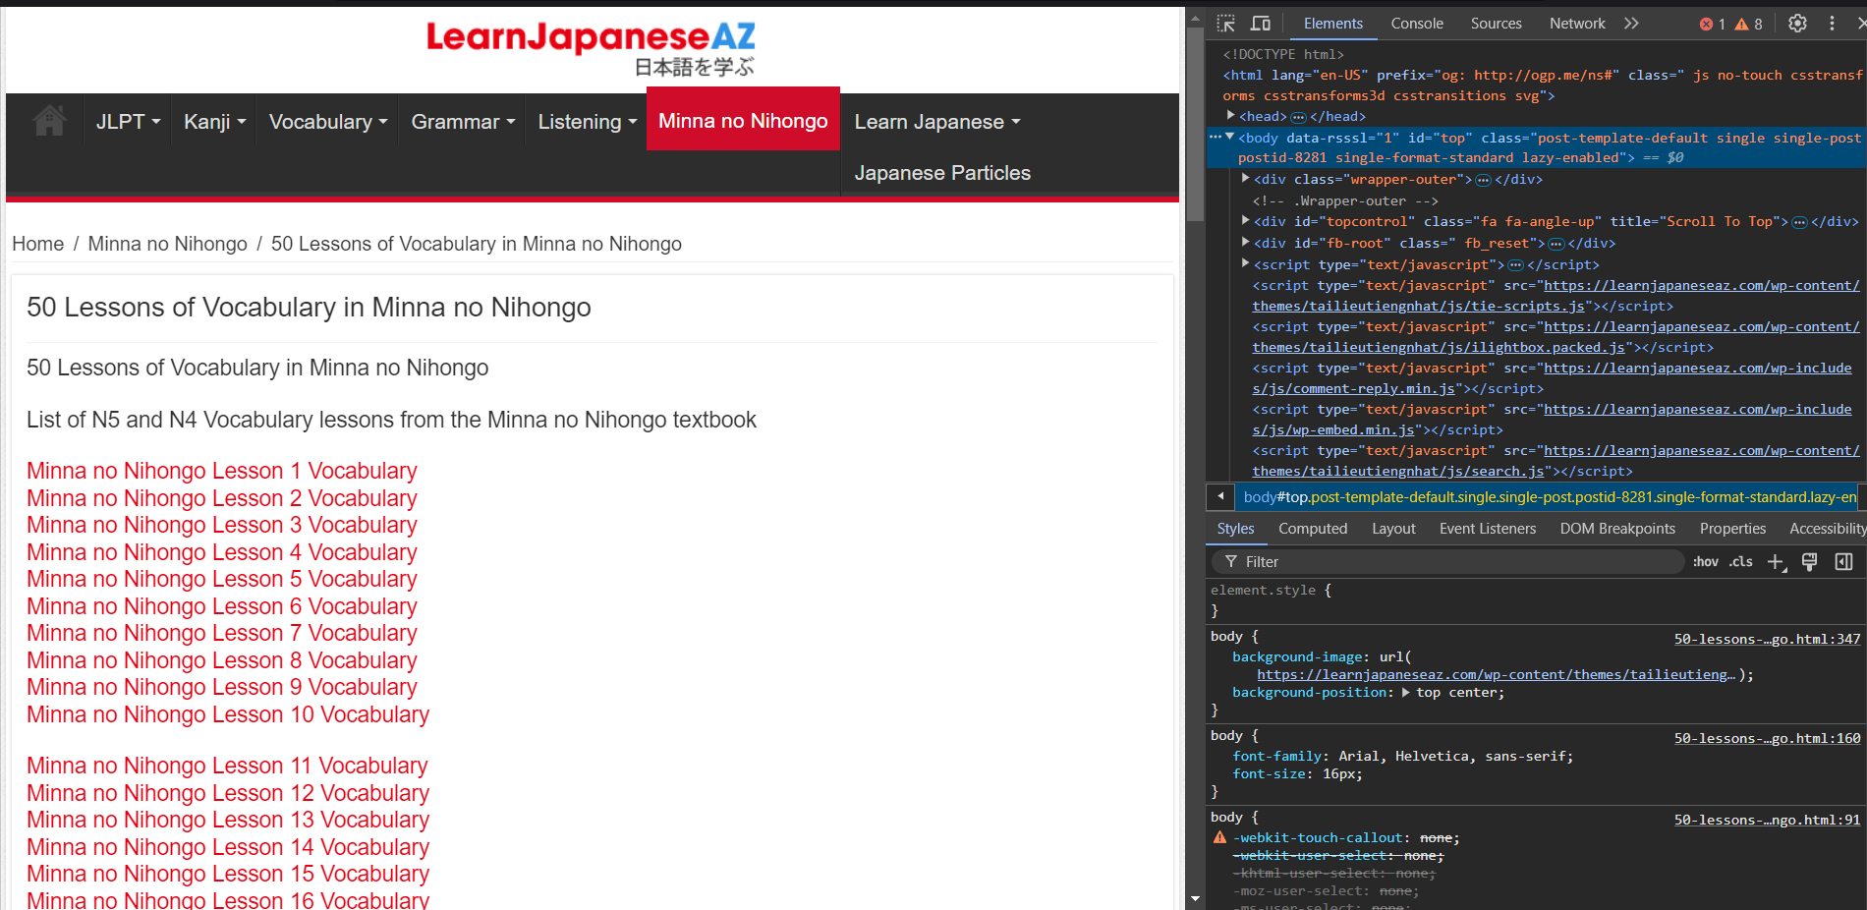The width and height of the screenshot is (1867, 910).
Task: Open the DevTools three-dot customize menu
Action: [x=1832, y=24]
